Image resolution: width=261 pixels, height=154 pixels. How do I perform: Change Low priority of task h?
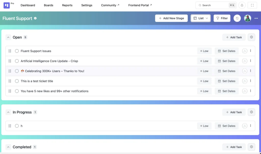coord(204,126)
